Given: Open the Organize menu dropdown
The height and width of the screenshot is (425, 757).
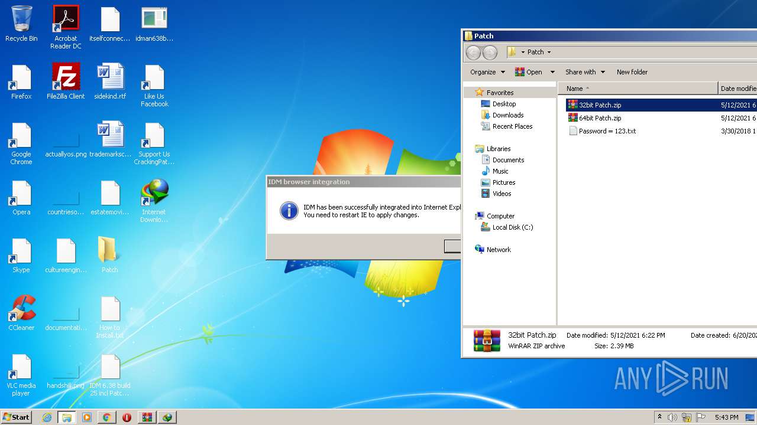Looking at the screenshot, I should [x=488, y=72].
